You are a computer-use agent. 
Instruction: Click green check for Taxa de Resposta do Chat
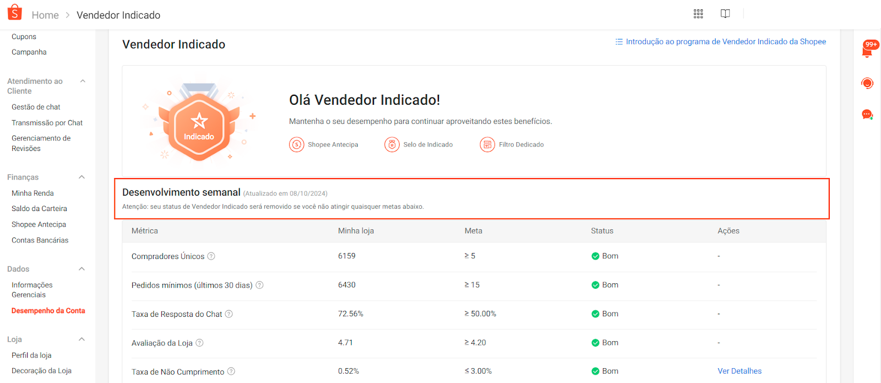pos(595,314)
